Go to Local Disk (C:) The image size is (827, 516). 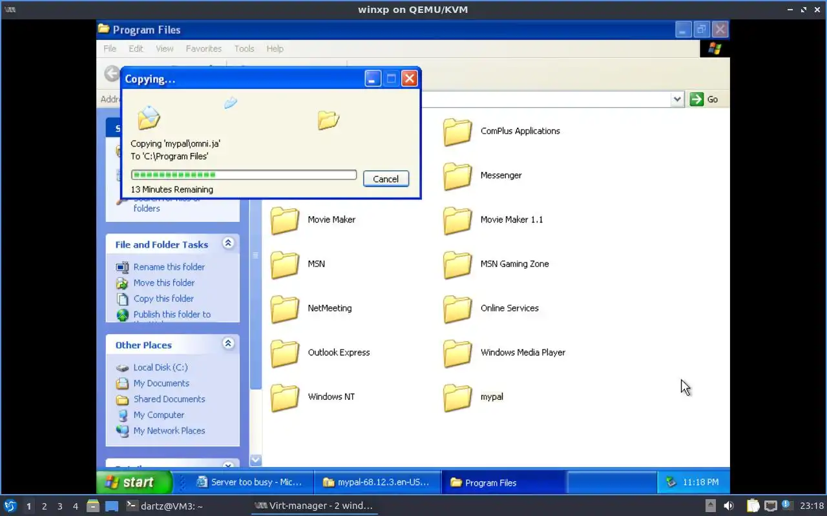pos(160,368)
